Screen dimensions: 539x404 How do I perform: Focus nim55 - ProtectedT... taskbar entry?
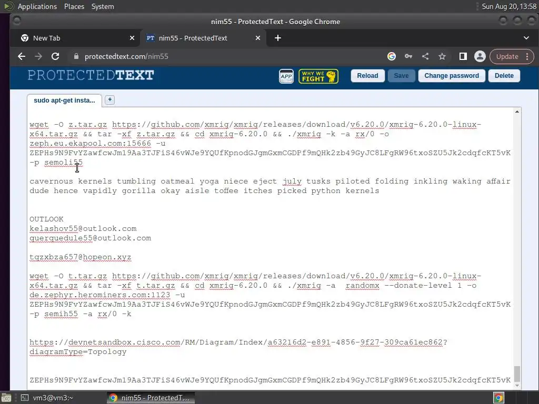[151, 398]
